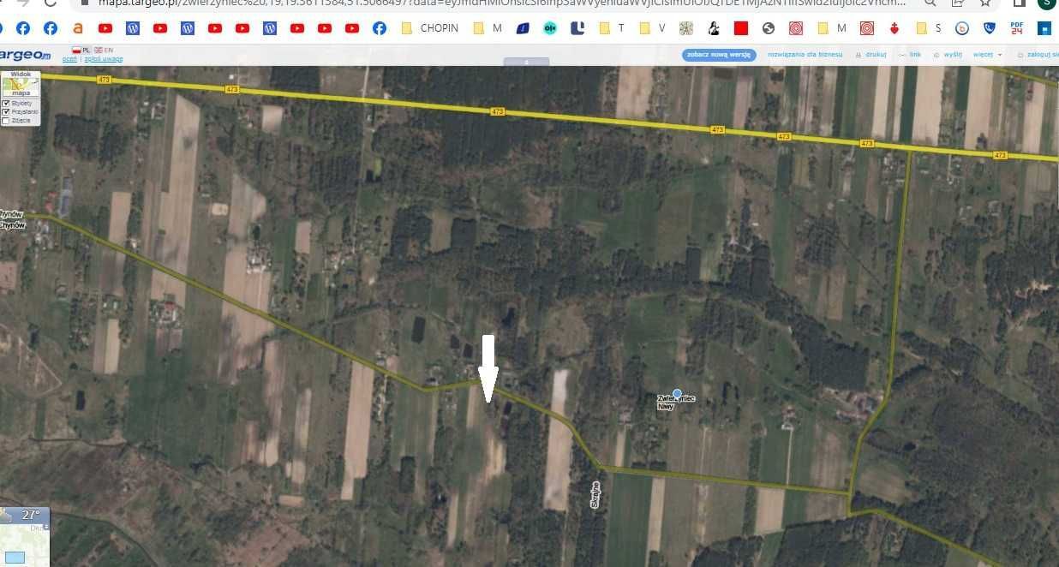Open the beige map-pattern bookmark icon
Viewport: 1059px width, 567px height.
tap(686, 28)
